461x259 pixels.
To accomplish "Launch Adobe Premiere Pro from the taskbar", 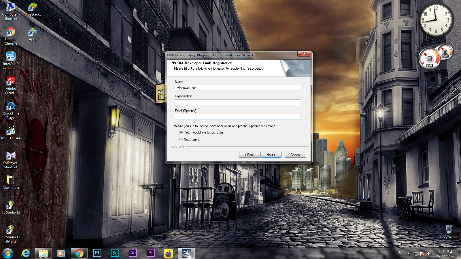I will tap(151, 253).
